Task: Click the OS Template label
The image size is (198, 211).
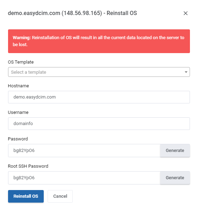Action: pyautogui.click(x=21, y=62)
